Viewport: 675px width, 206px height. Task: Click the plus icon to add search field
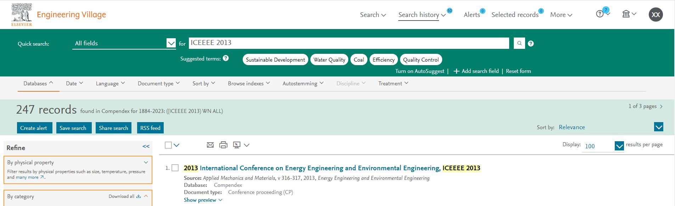point(456,71)
